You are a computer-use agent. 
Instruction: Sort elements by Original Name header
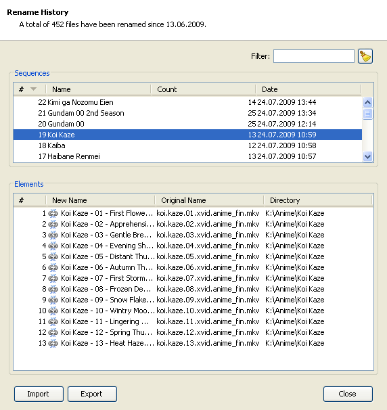[210, 200]
